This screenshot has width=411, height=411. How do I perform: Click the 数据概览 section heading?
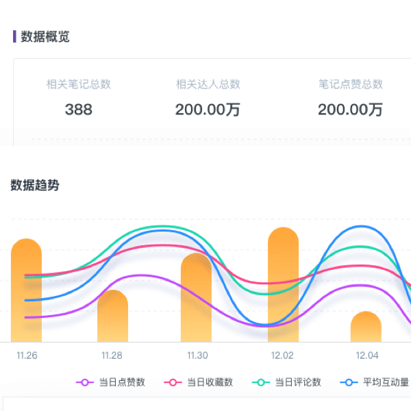(x=45, y=37)
